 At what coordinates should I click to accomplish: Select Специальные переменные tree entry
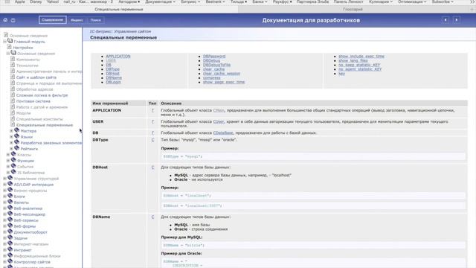click(x=45, y=125)
